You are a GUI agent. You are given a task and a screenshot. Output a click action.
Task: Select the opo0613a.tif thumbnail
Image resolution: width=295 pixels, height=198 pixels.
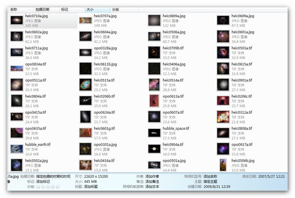(154, 100)
